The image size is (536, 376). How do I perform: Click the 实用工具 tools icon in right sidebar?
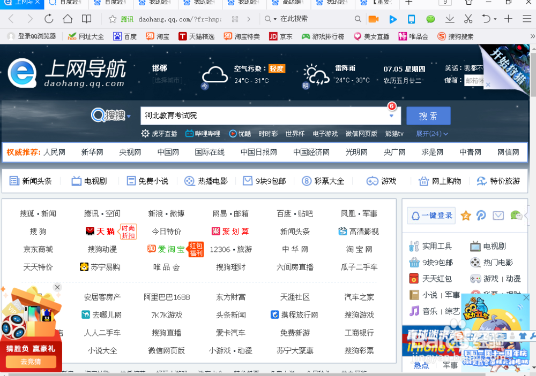click(x=413, y=247)
